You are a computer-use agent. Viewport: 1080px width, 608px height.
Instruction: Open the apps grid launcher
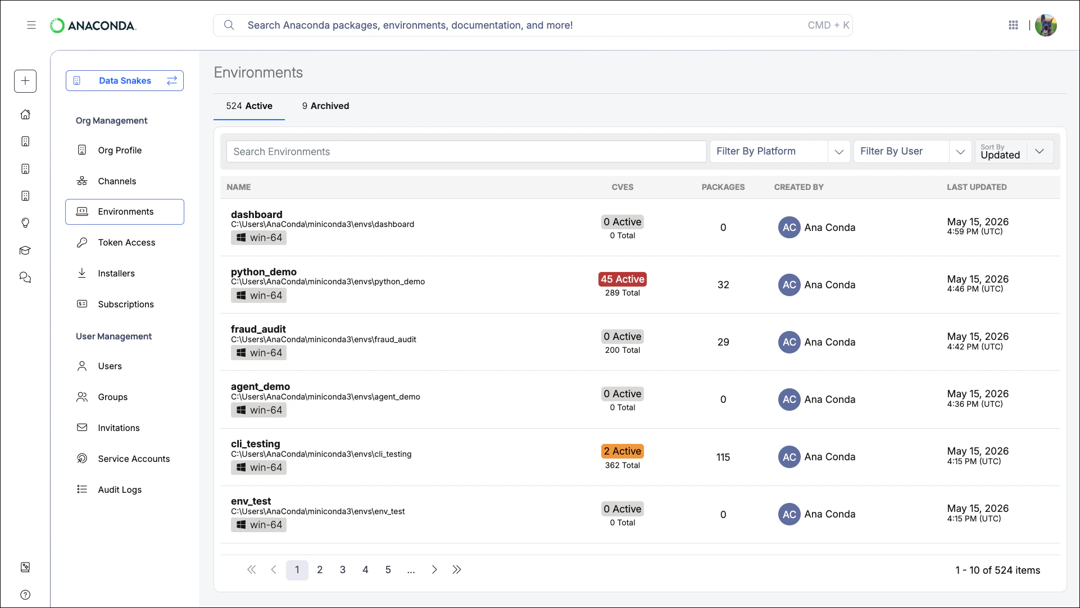[x=1013, y=25]
